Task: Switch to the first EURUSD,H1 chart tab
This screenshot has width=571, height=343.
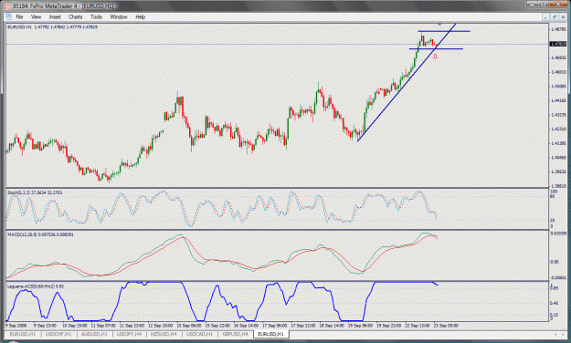Action: click(x=23, y=334)
